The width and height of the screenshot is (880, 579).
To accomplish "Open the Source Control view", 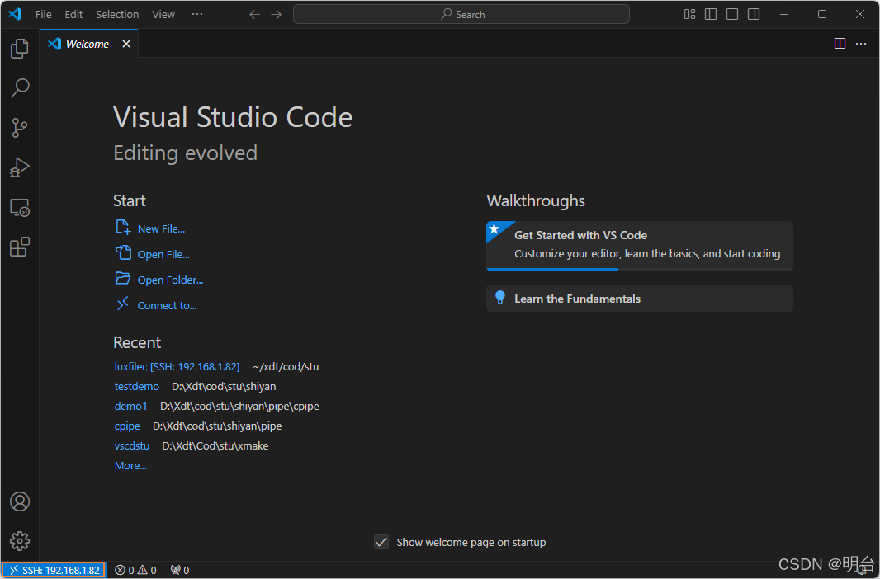I will click(20, 128).
